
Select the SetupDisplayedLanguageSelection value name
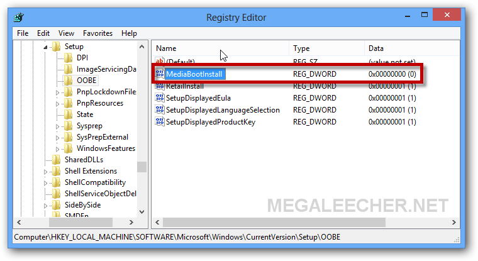click(223, 110)
